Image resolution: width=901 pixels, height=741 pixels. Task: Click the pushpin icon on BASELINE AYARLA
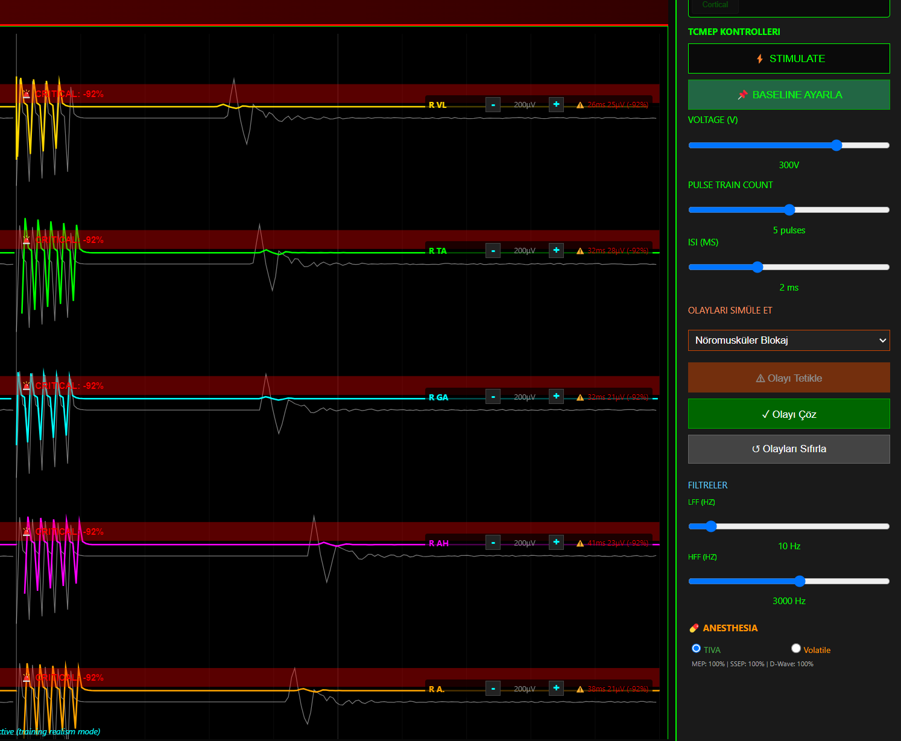(x=743, y=95)
